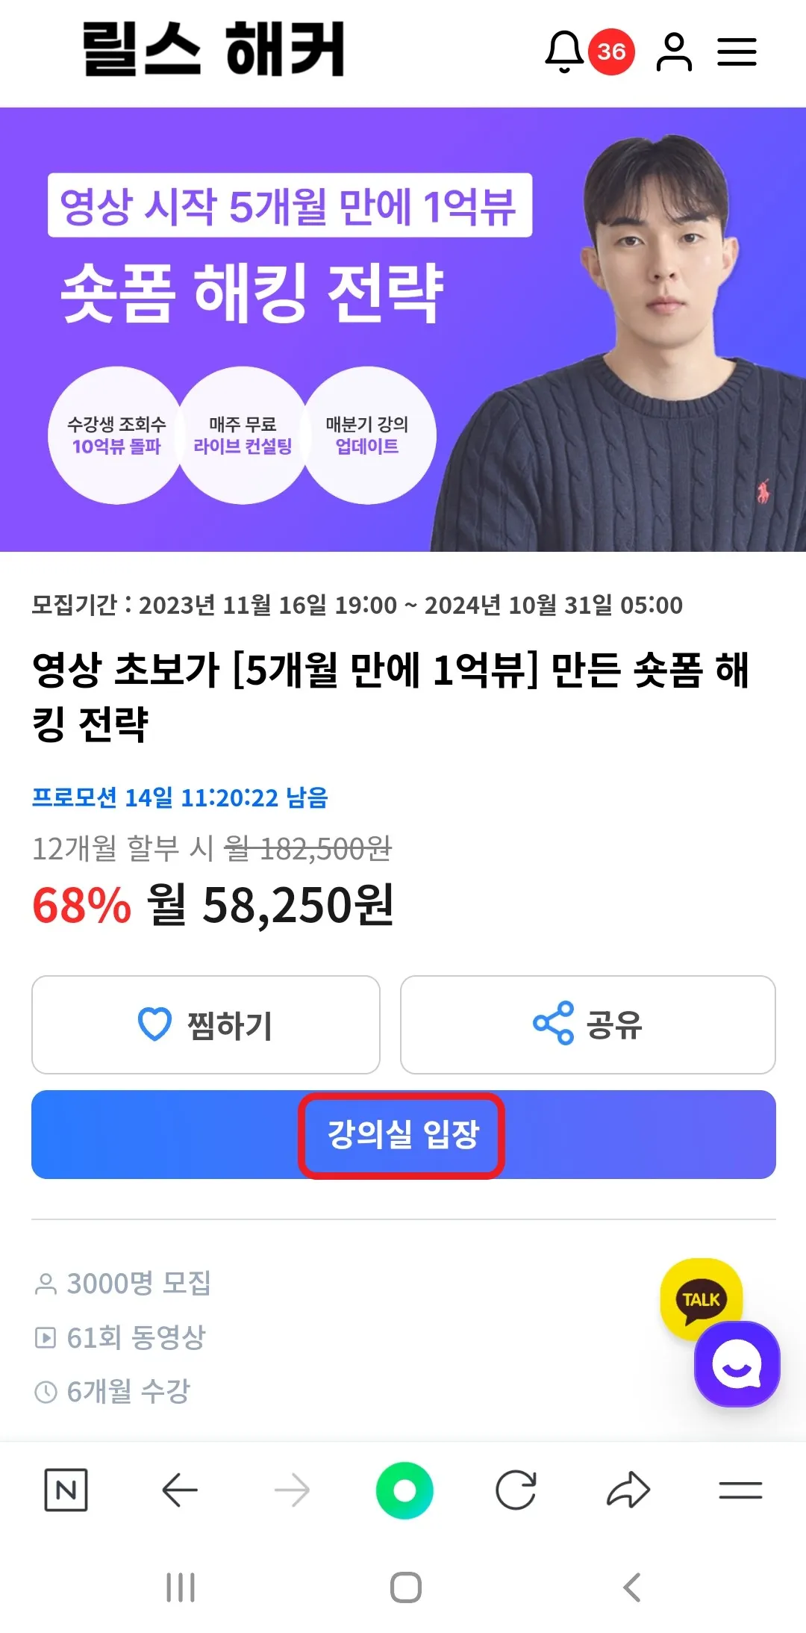Tap the 숏폼 해킹 전략 banner image
This screenshot has height=1633, width=806.
click(403, 329)
